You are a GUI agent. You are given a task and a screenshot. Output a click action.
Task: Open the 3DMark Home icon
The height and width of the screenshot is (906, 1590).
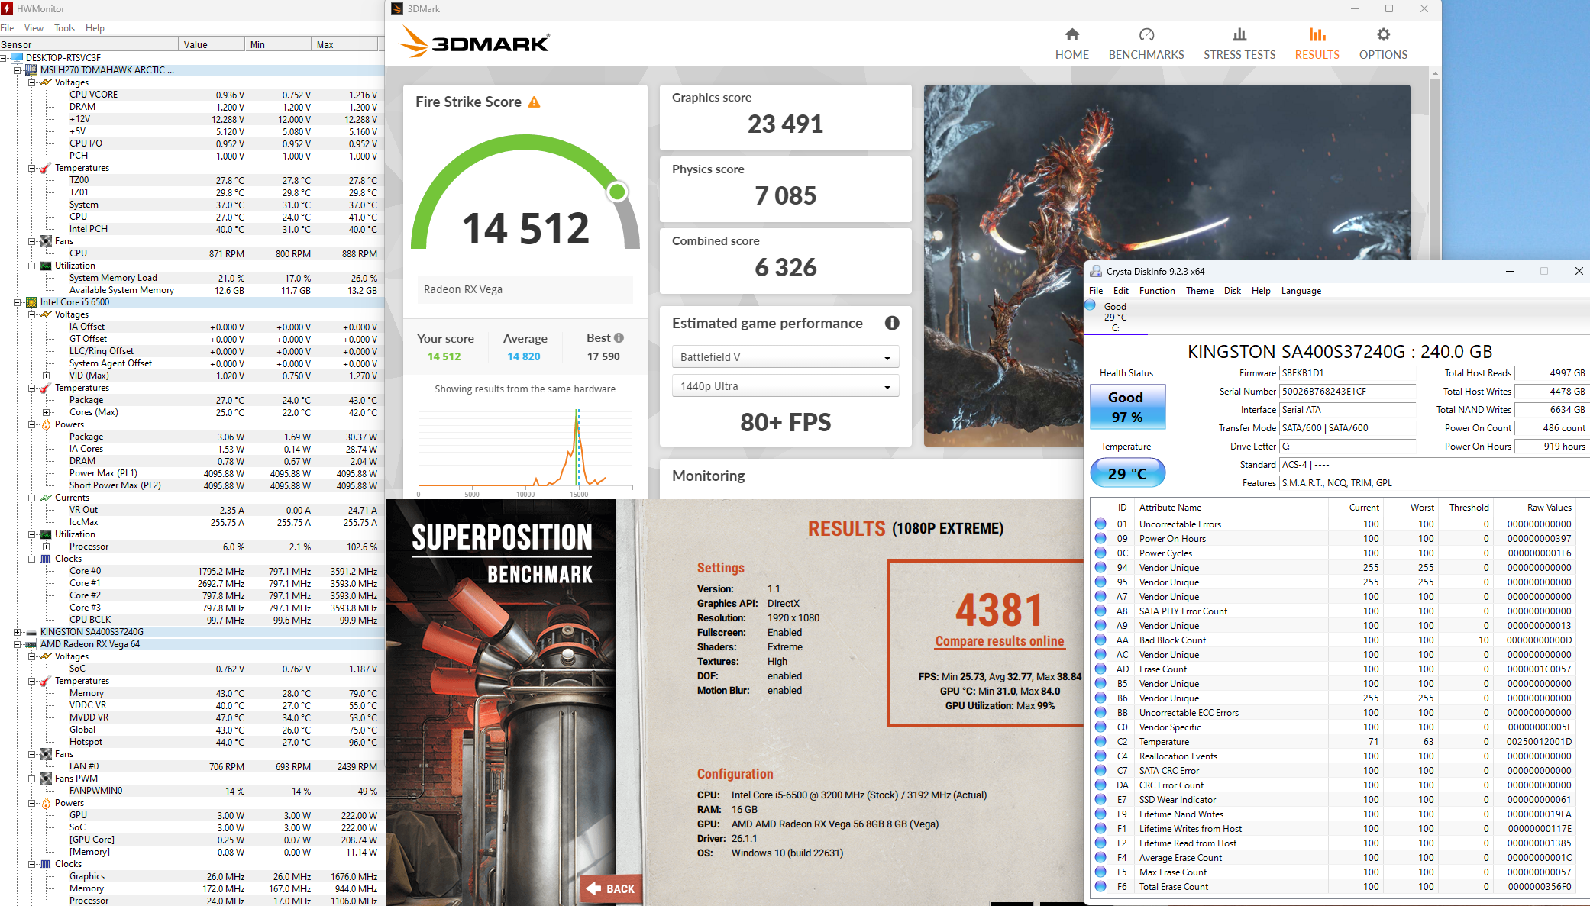(1071, 35)
